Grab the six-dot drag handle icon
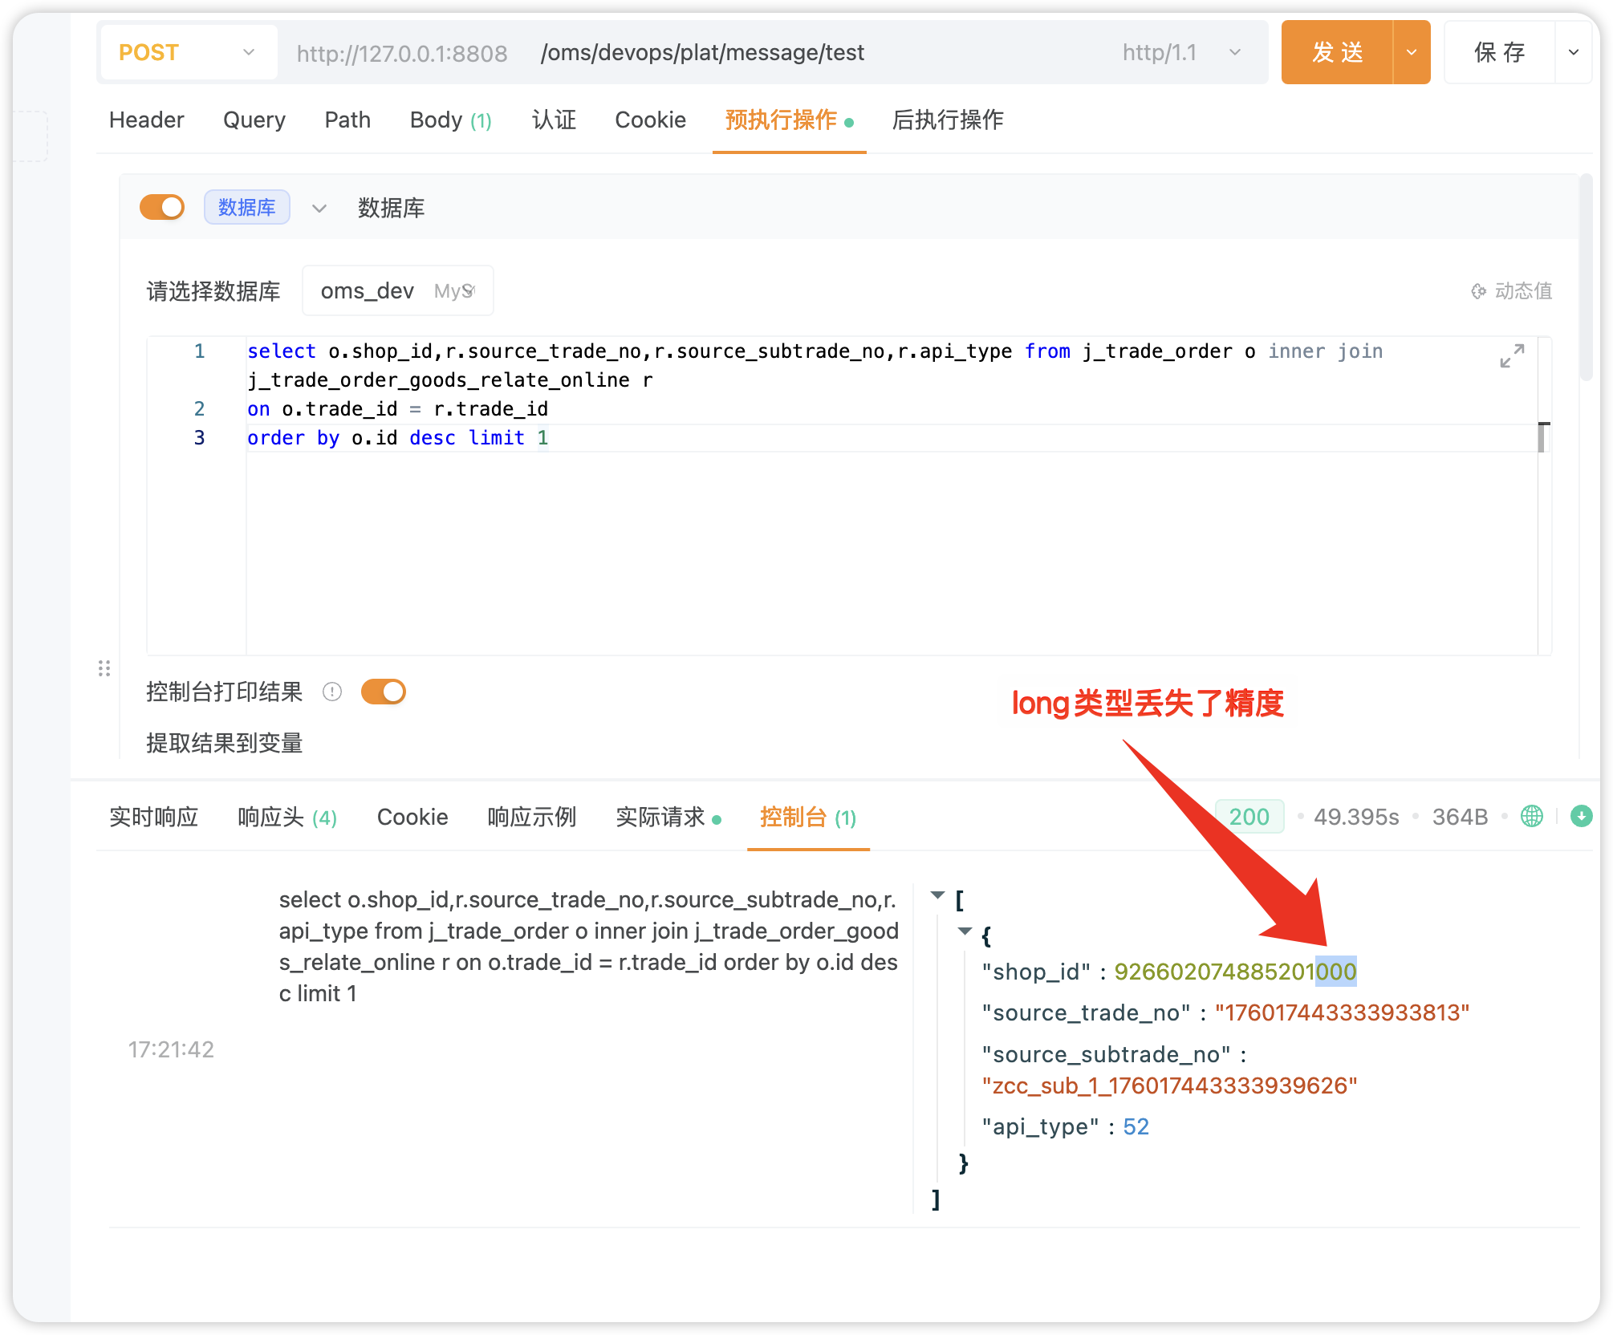1613x1335 pixels. point(104,668)
